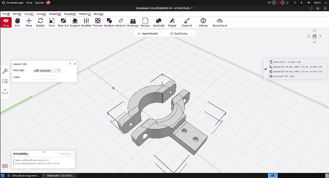This screenshot has width=329, height=178.
Task: Select the Standard - N1 - ABS template
Action: 282,76
